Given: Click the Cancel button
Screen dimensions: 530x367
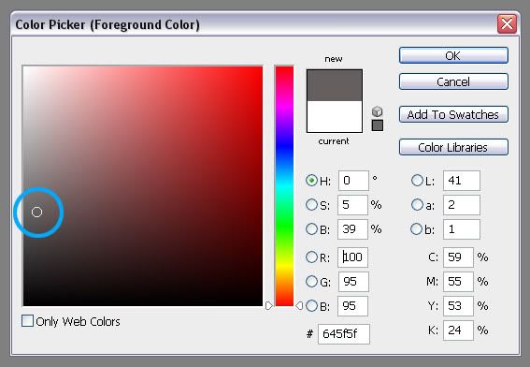Looking at the screenshot, I should point(453,81).
